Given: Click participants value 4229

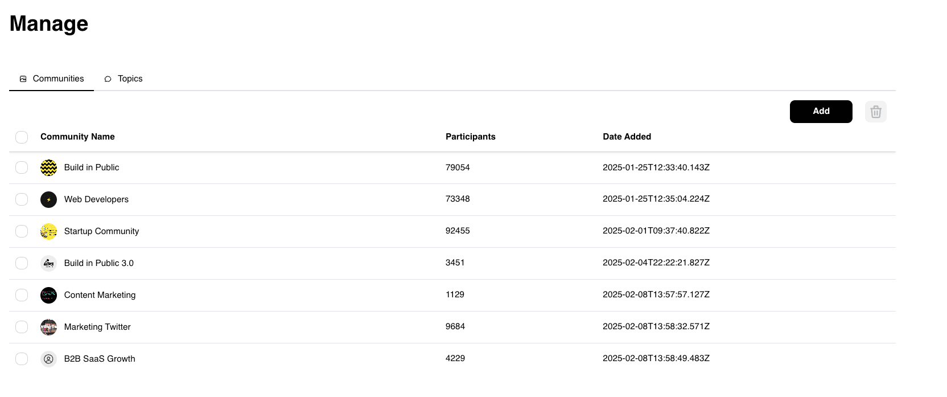Looking at the screenshot, I should (455, 358).
